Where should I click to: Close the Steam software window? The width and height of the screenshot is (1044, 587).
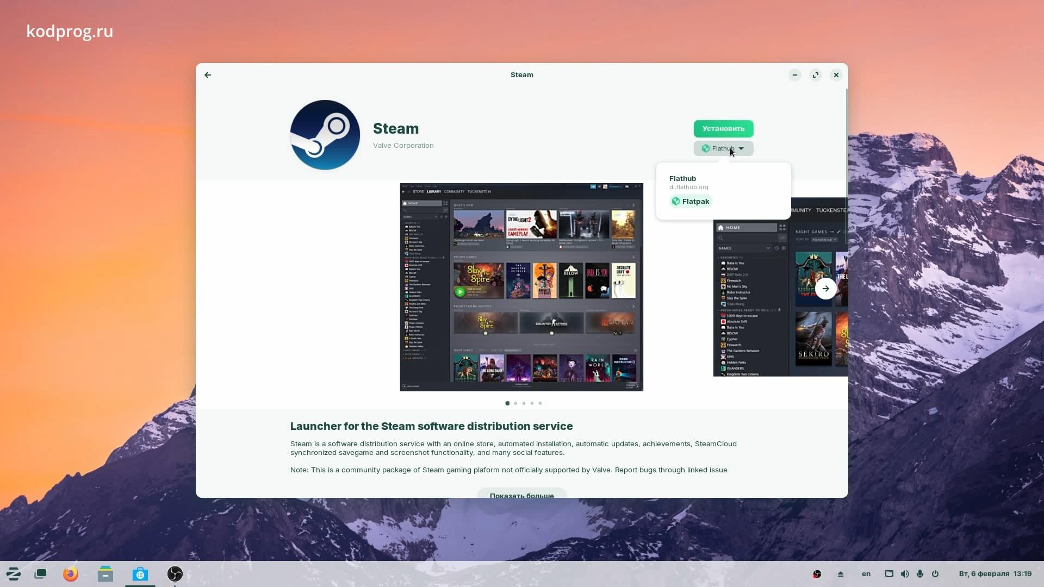(836, 75)
